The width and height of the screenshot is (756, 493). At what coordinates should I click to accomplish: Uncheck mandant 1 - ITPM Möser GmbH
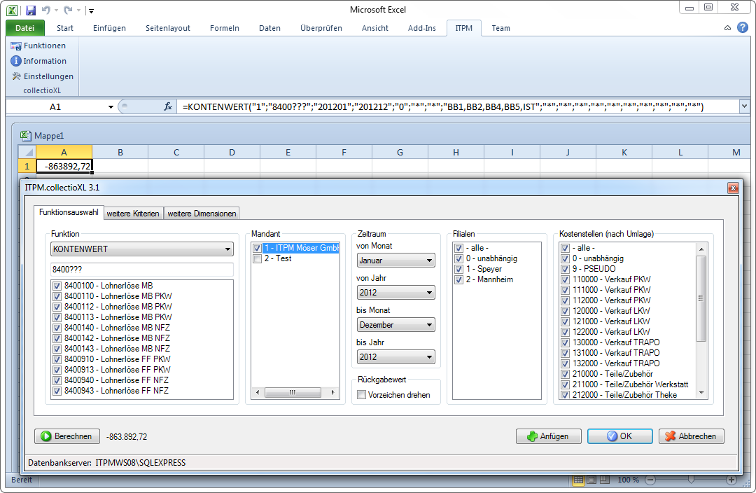257,249
